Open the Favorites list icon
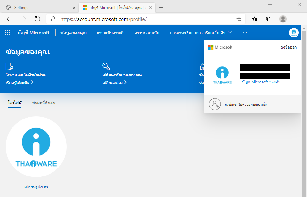Viewport: 307px width, 197px height. [254, 19]
